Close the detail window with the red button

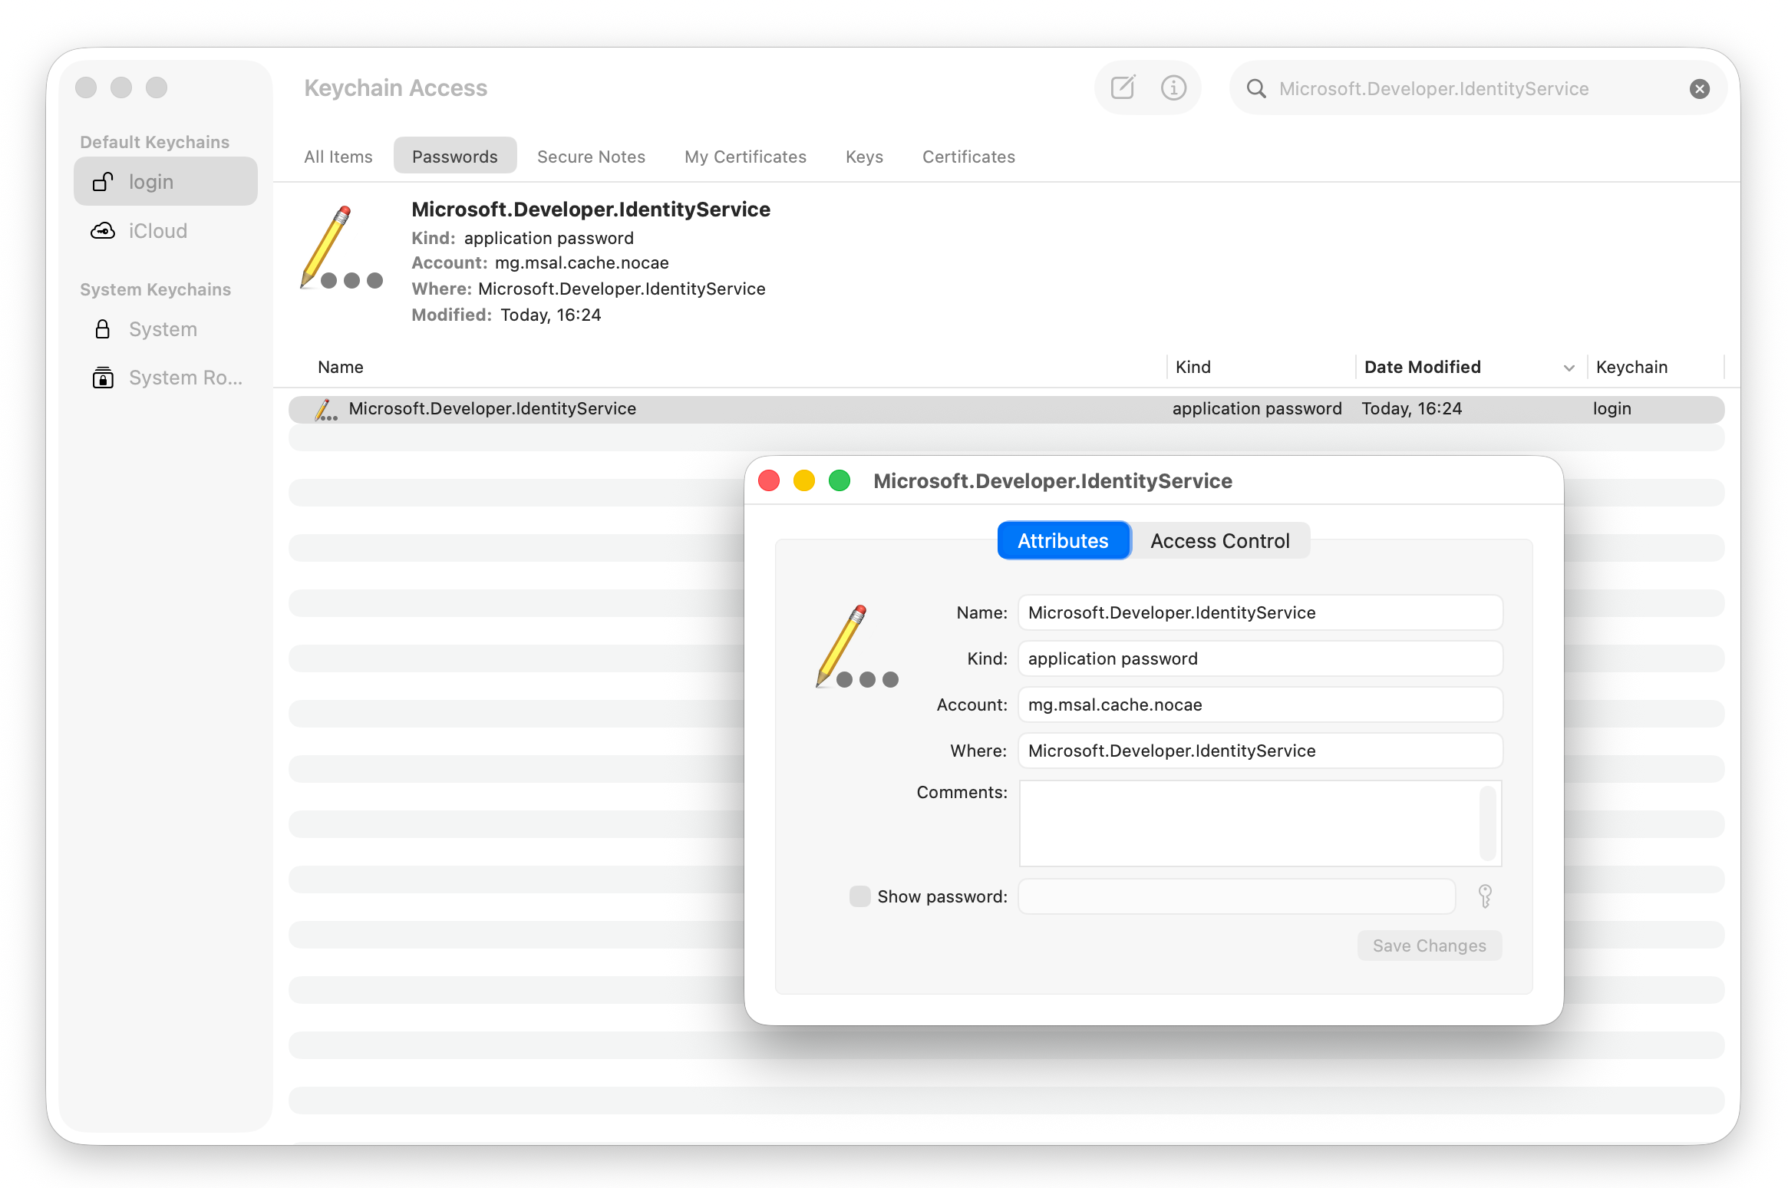coord(769,481)
